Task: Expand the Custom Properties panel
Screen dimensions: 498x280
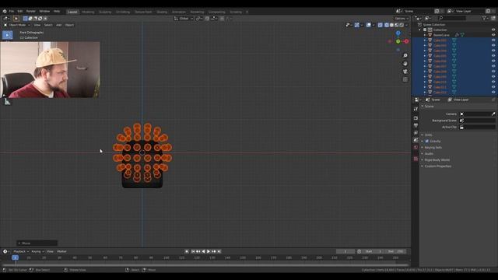Action: click(437, 166)
